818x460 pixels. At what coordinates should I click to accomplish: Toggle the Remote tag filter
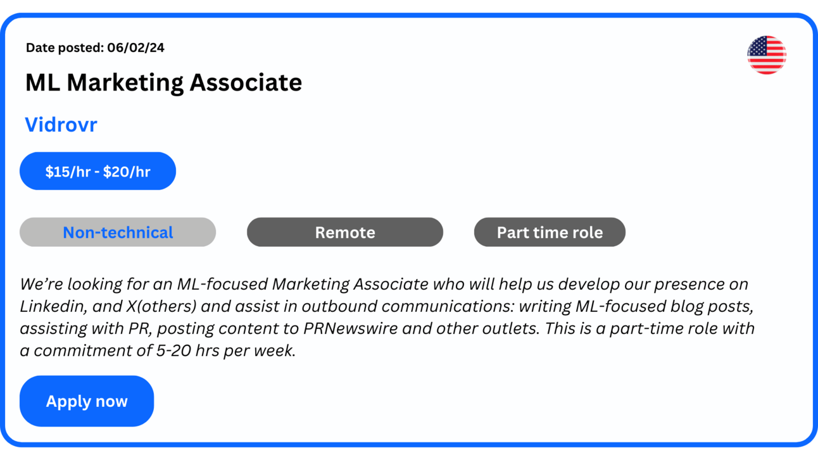345,232
